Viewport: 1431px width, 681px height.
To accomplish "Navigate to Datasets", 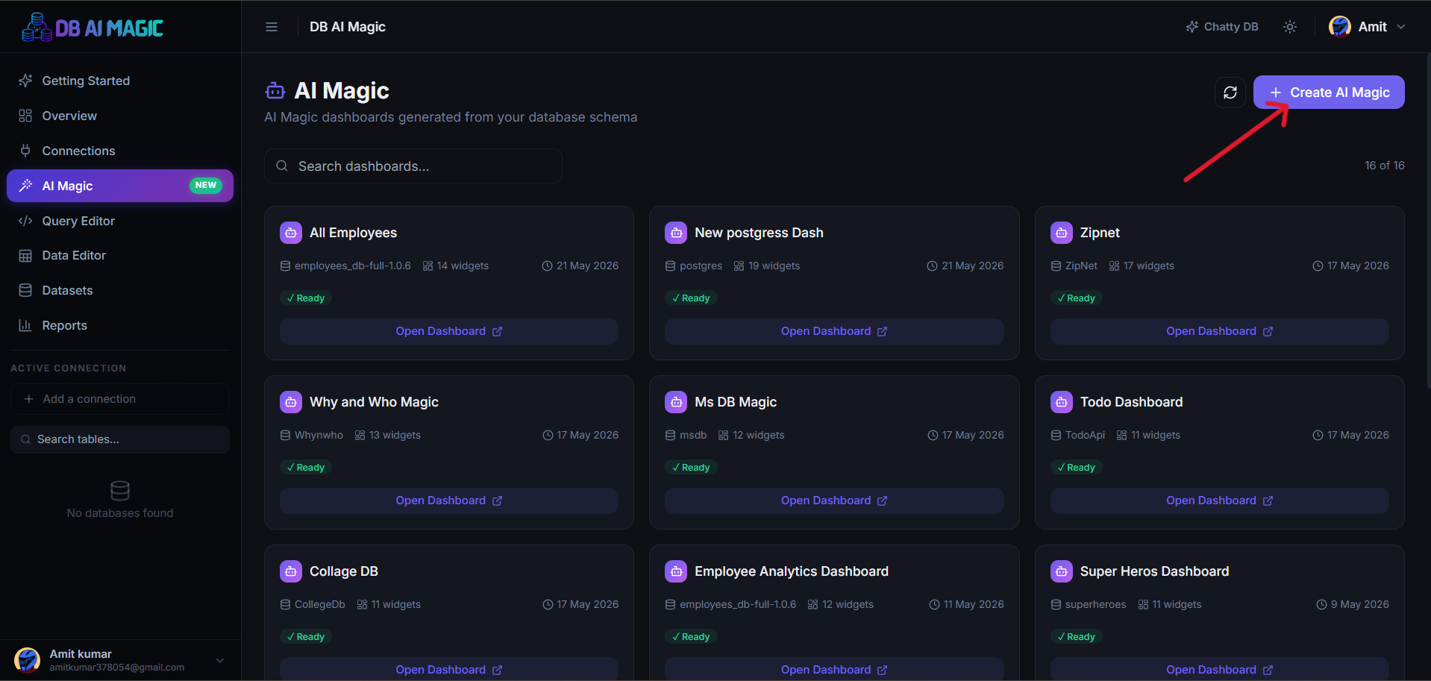I will [120, 290].
